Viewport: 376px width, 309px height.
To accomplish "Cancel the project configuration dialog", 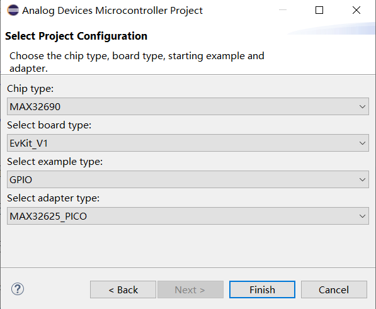I will pyautogui.click(x=334, y=289).
